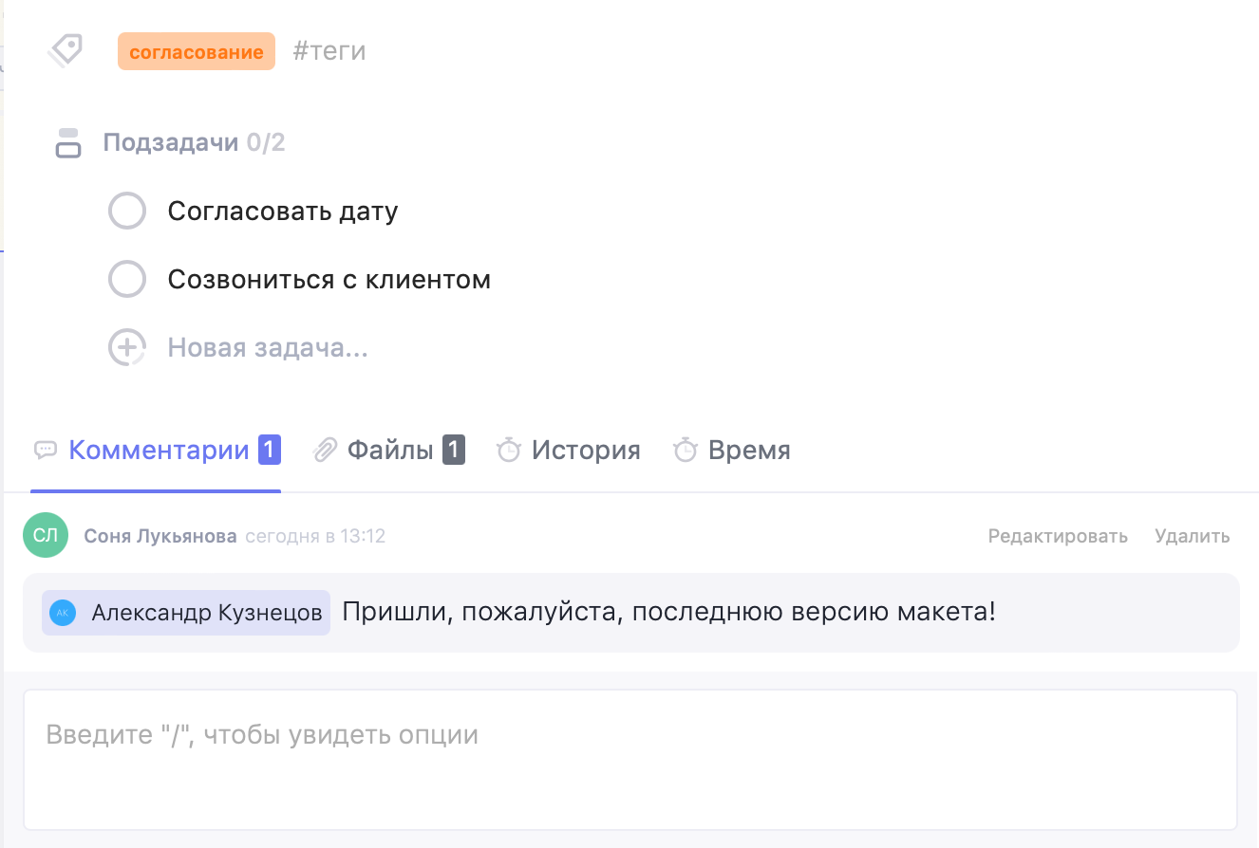Click the clock icon on История tab
1259x848 pixels.
510,450
